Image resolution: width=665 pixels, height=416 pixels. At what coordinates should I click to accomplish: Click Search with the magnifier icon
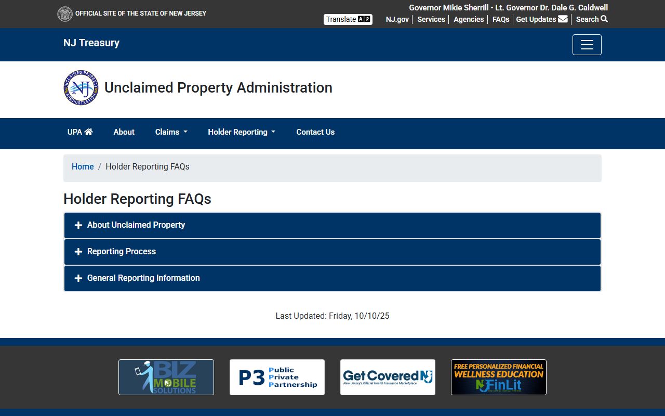coord(592,19)
